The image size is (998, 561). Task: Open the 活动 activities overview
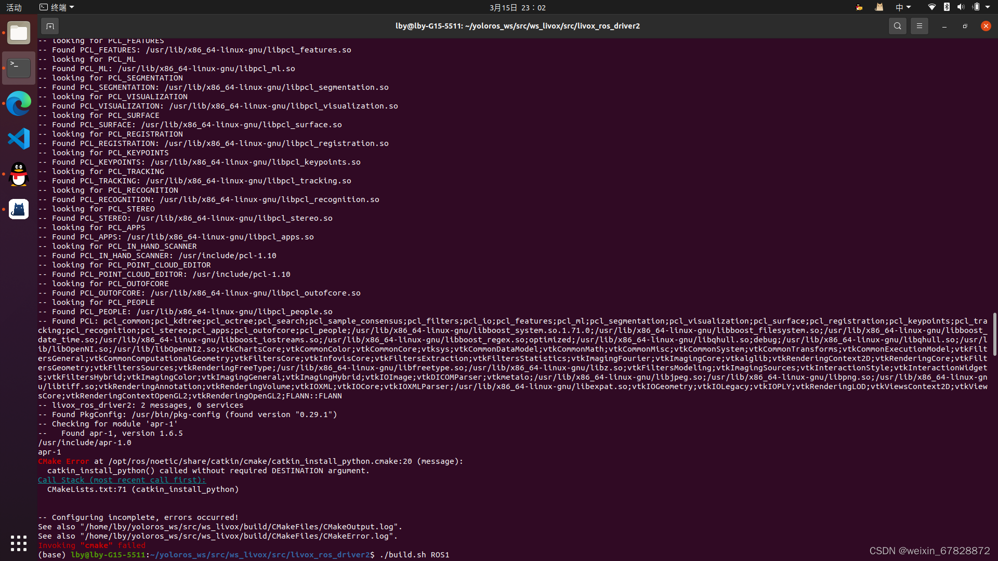pyautogui.click(x=14, y=7)
